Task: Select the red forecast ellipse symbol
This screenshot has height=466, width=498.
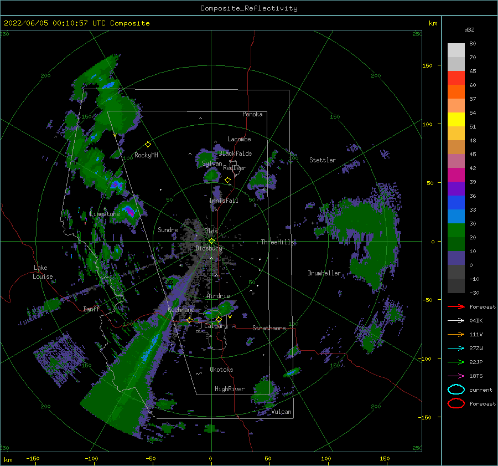Action: coord(456,403)
